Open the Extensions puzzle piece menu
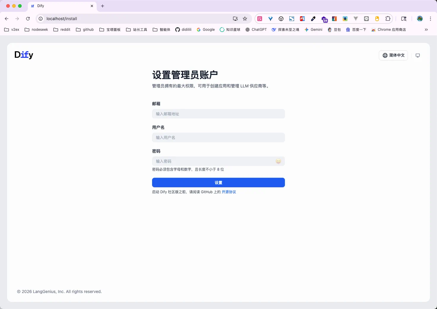Screen dimensions: 437x309 pos(388,19)
